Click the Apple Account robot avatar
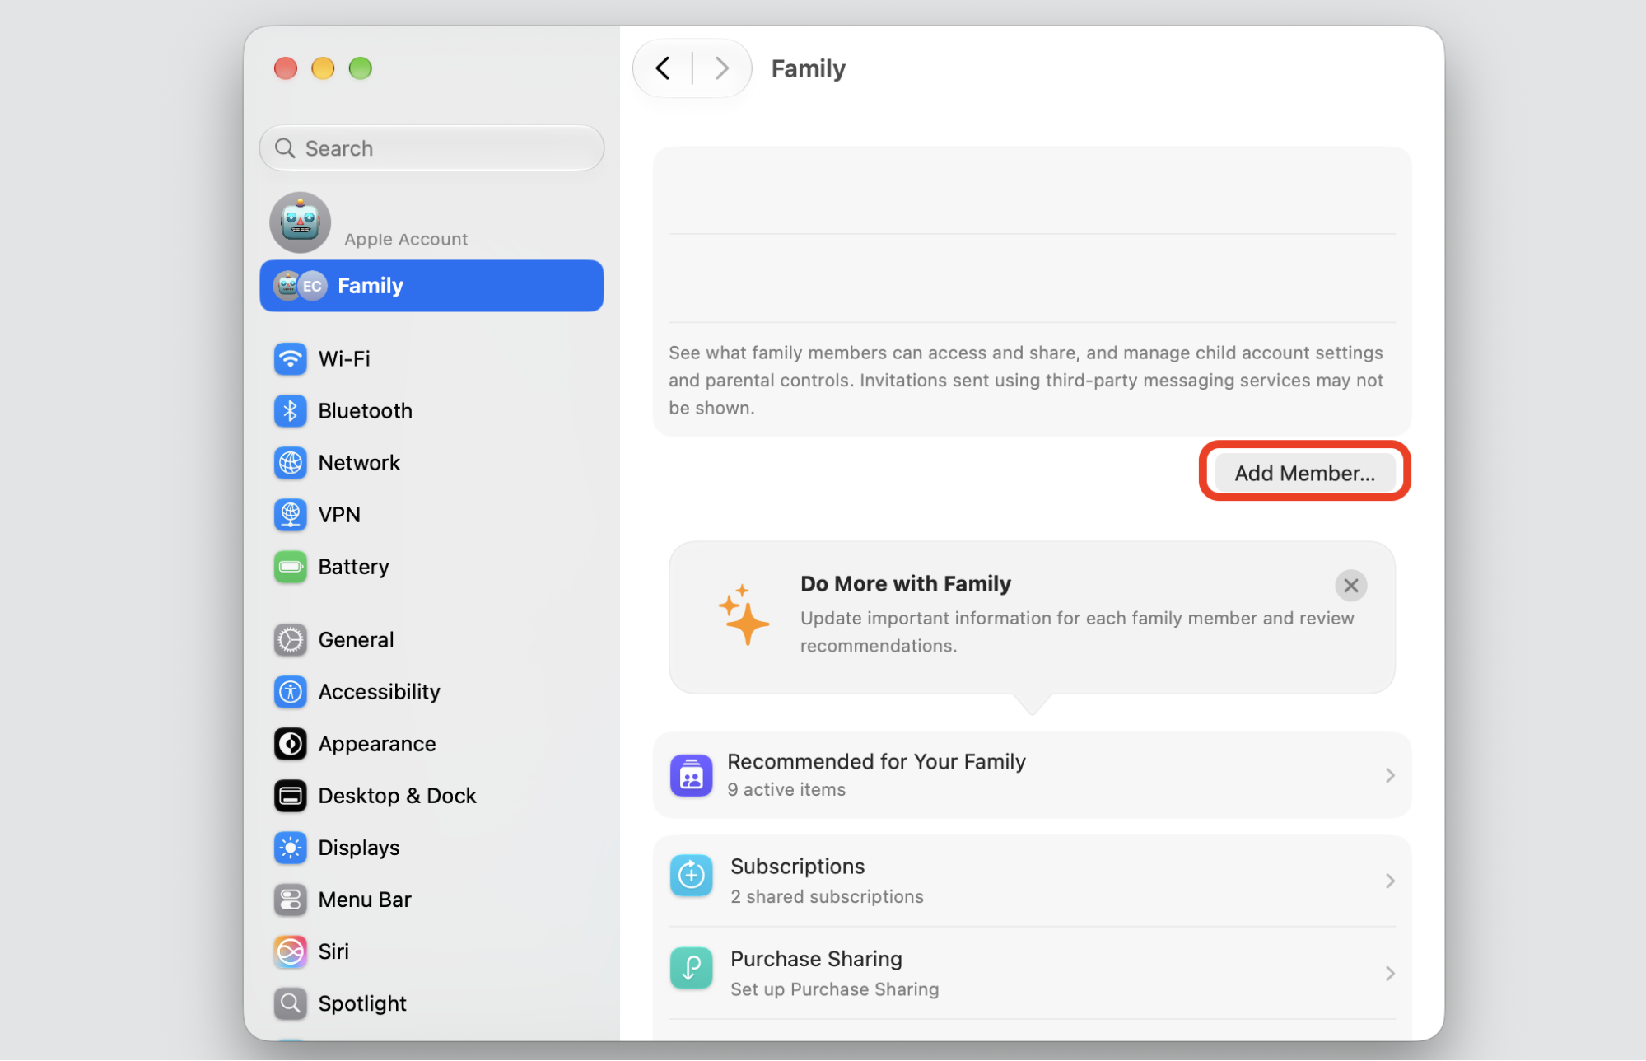The image size is (1646, 1061). (x=301, y=222)
